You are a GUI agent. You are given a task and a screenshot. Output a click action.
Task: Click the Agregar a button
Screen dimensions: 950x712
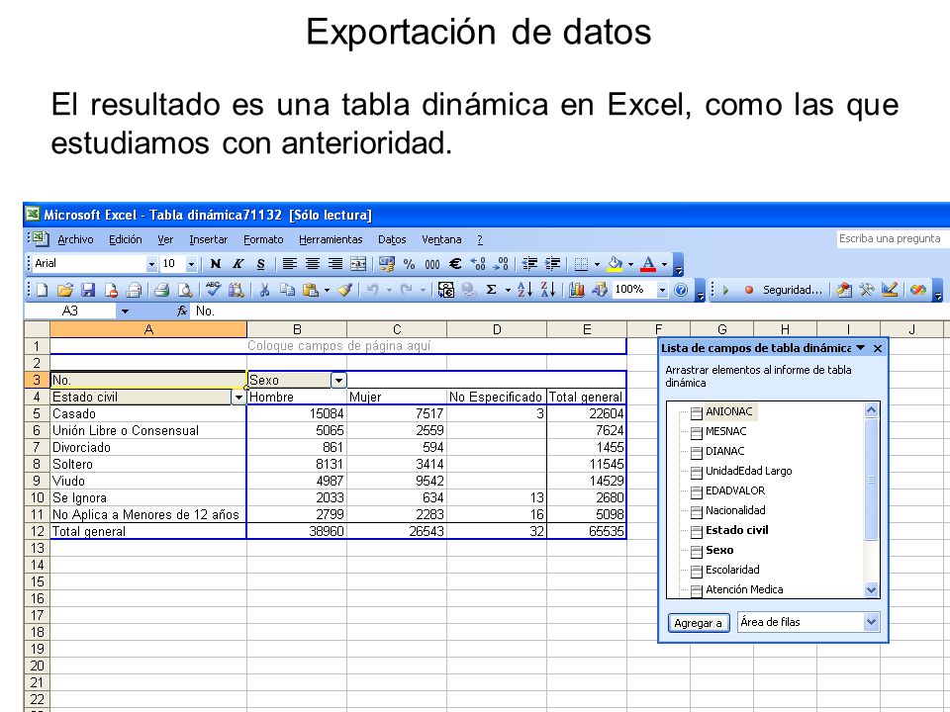(698, 622)
